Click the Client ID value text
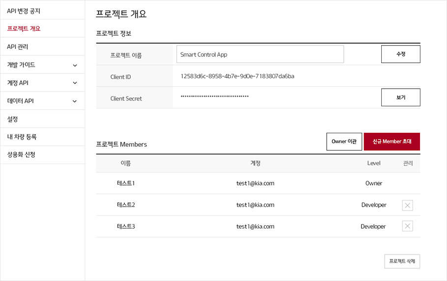 click(237, 76)
